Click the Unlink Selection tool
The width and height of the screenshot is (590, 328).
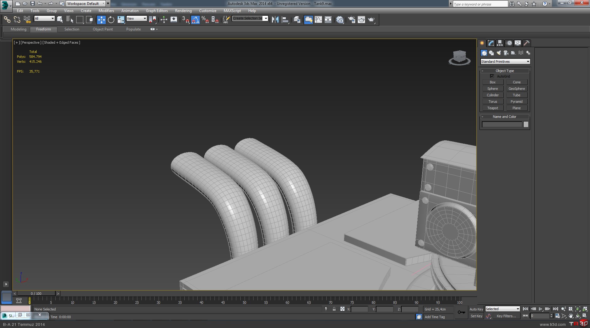click(x=17, y=20)
